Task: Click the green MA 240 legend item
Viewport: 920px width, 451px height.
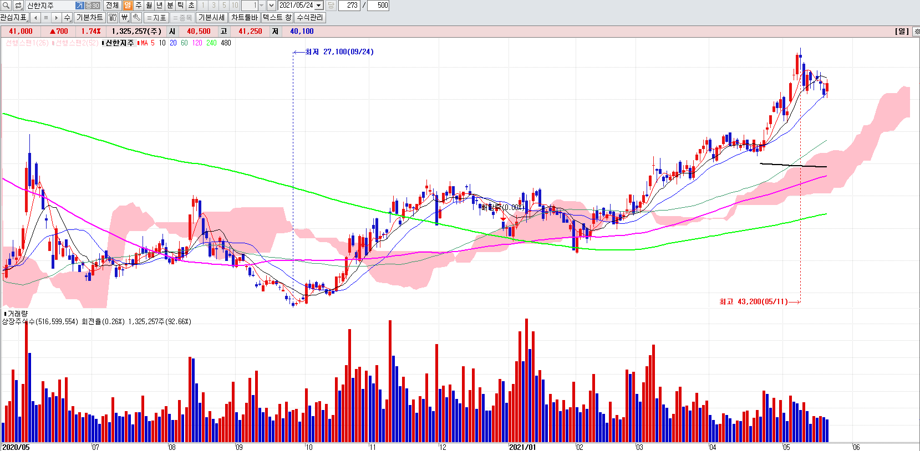Action: pos(211,43)
